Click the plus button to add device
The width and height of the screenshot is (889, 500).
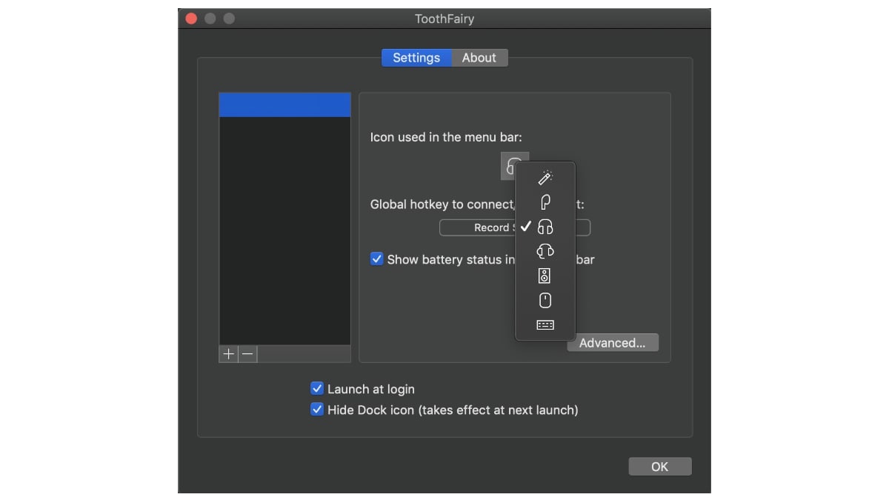coord(228,354)
